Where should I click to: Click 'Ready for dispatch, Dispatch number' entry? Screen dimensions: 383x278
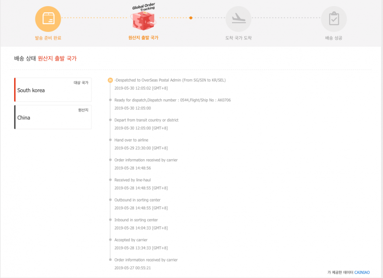(172, 100)
